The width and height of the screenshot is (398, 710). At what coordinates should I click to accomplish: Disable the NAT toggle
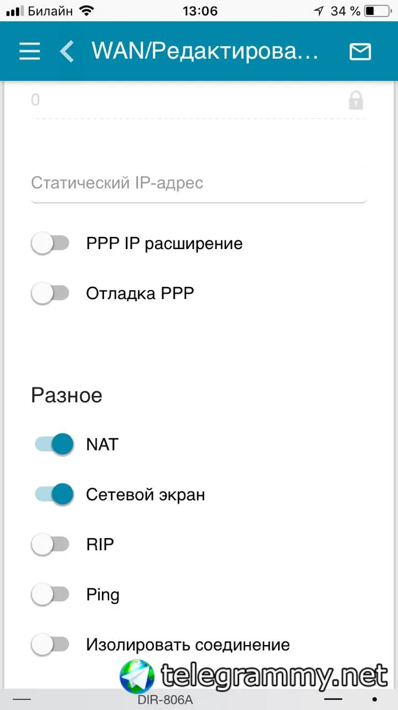(x=54, y=444)
